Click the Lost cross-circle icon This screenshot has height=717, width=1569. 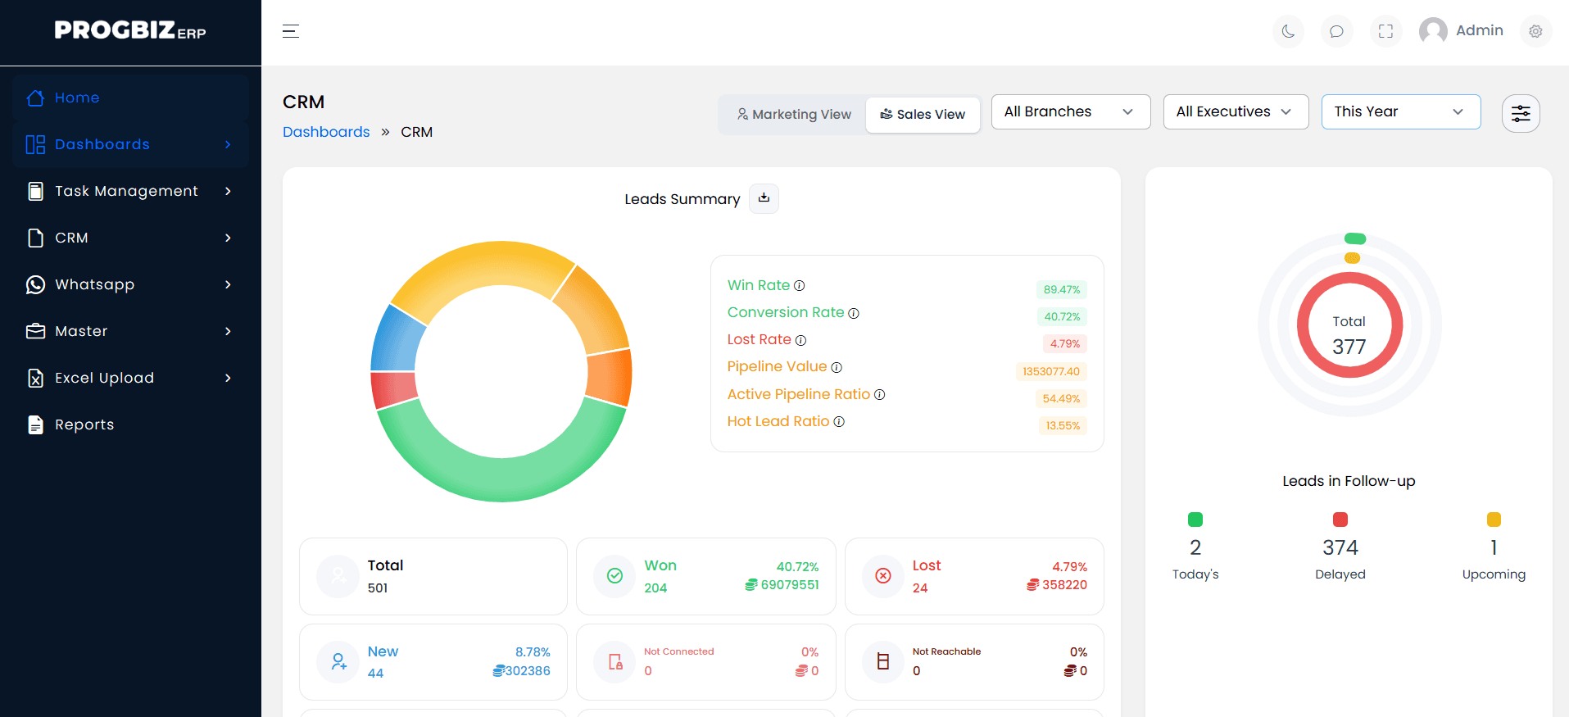[x=883, y=576]
